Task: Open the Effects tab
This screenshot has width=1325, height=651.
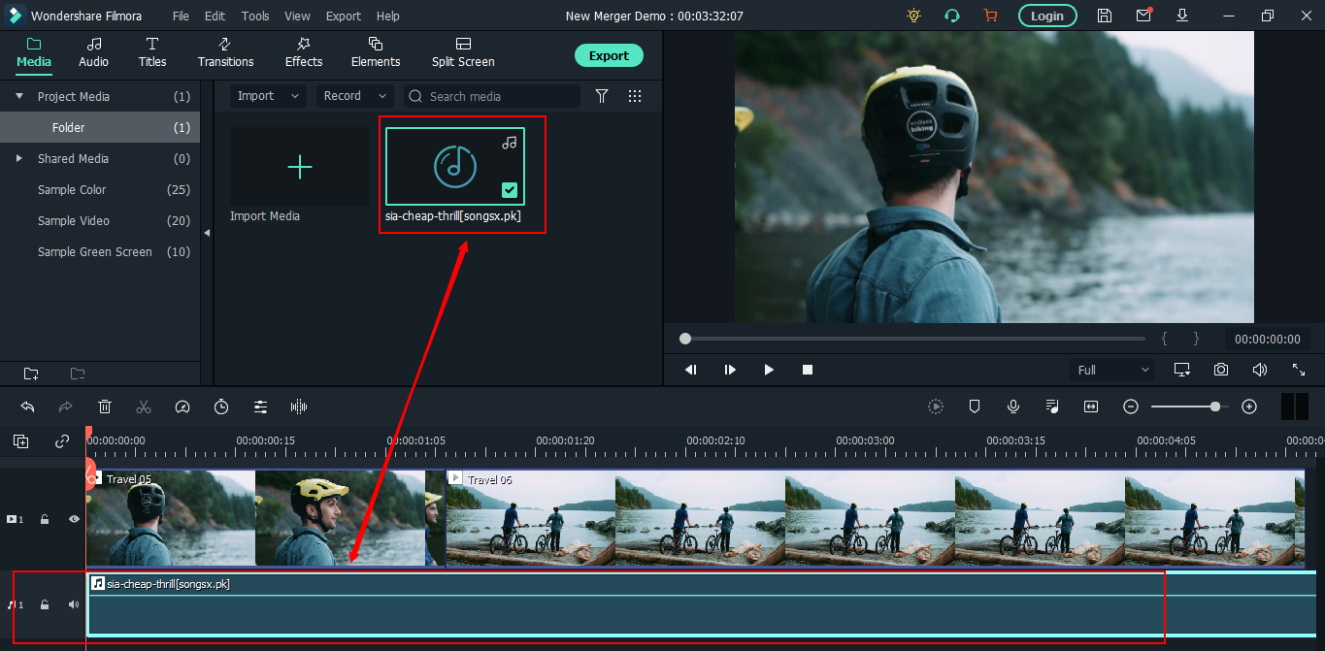Action: click(x=304, y=52)
